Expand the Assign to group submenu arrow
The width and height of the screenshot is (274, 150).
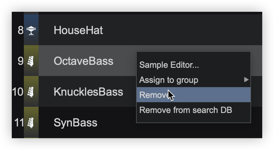tap(246, 80)
